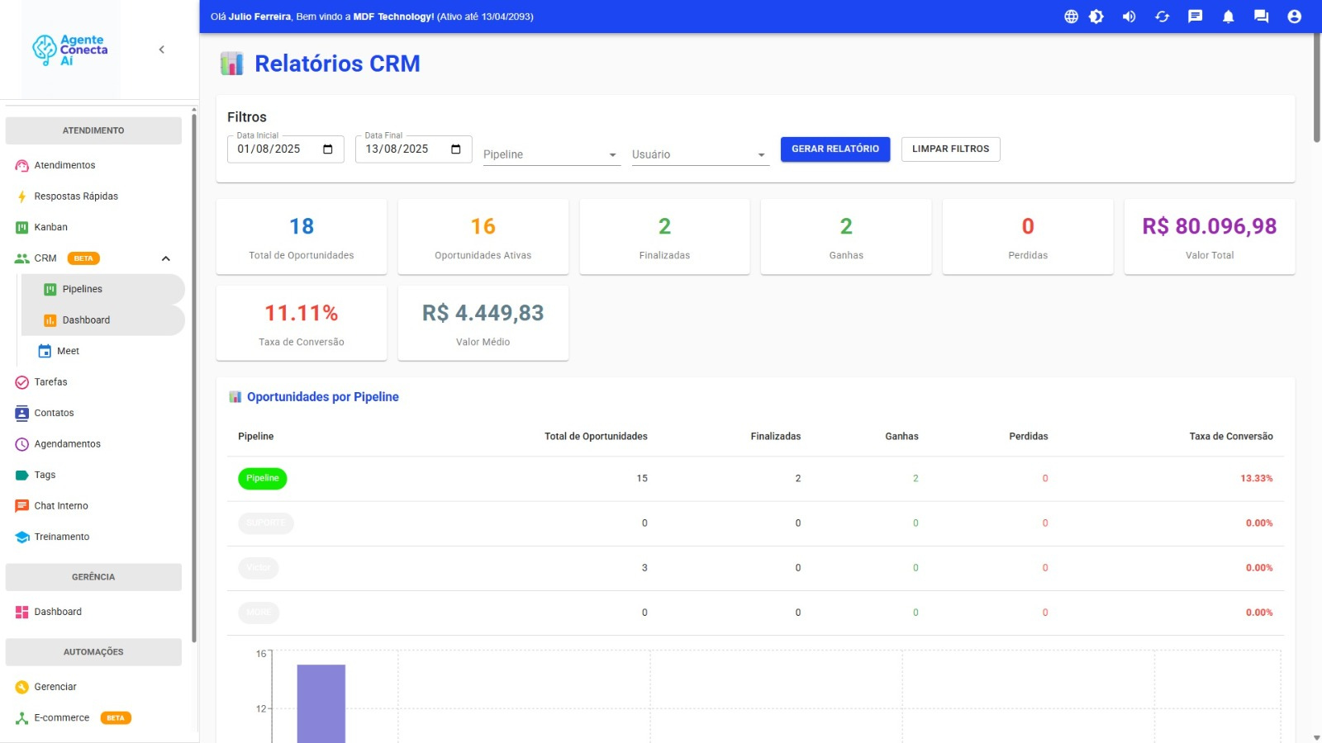Click GERAR RELATÓRIO button
Image resolution: width=1322 pixels, height=743 pixels.
835,149
